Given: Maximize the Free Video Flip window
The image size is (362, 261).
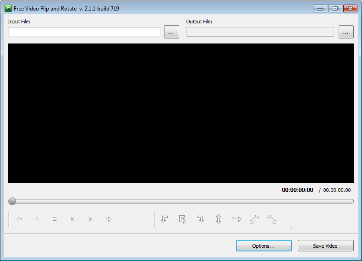Looking at the screenshot, I should (335, 9).
